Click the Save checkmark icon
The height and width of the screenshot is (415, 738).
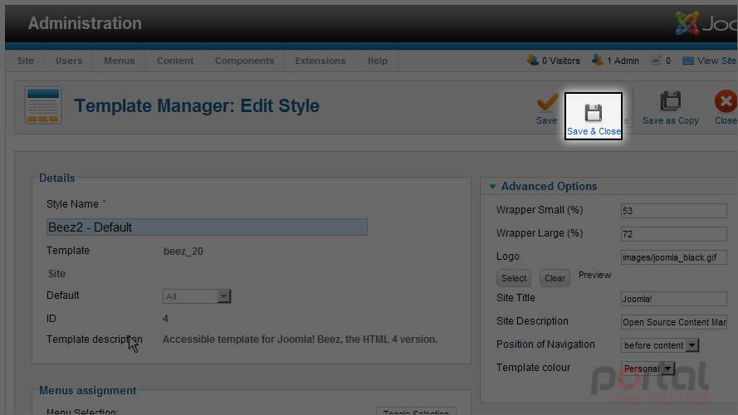547,103
